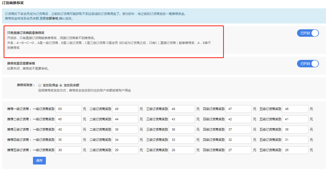Select the reward field showing 38
This screenshot has height=174, width=330.
click(x=182, y=130)
